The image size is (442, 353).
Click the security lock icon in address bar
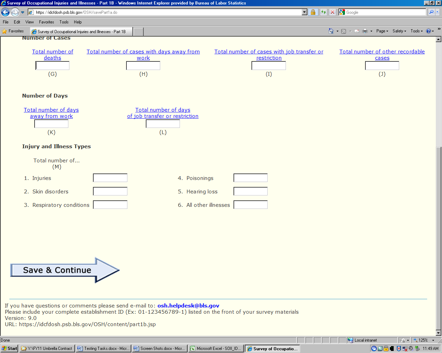pyautogui.click(x=313, y=12)
